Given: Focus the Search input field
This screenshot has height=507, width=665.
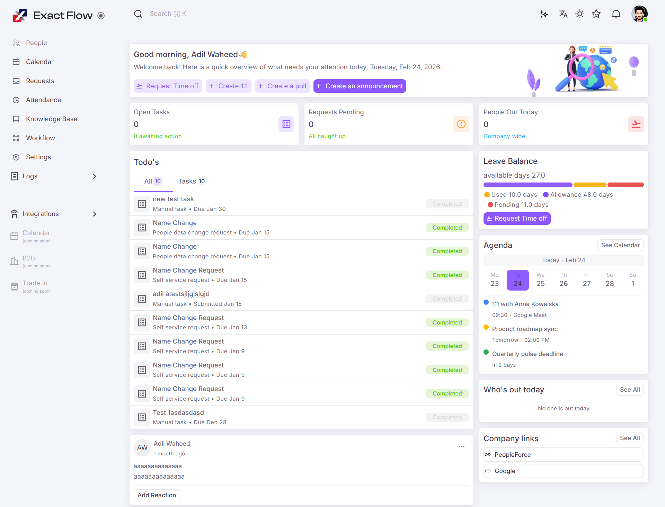Looking at the screenshot, I should [168, 14].
